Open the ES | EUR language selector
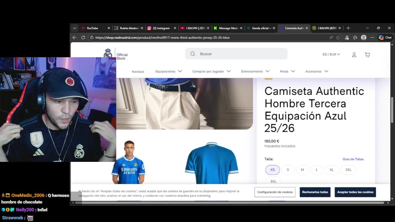The image size is (395, 222). [x=331, y=54]
